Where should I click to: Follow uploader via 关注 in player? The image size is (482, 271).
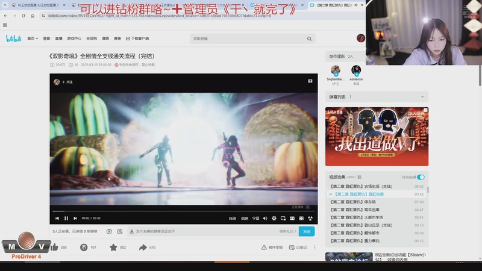67,82
